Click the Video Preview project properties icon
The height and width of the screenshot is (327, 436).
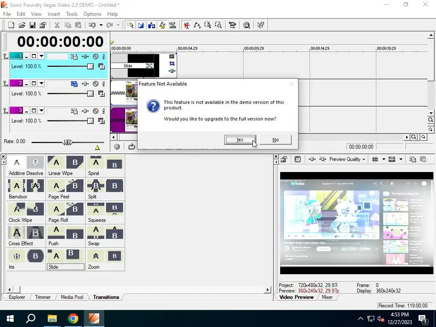[x=284, y=159]
